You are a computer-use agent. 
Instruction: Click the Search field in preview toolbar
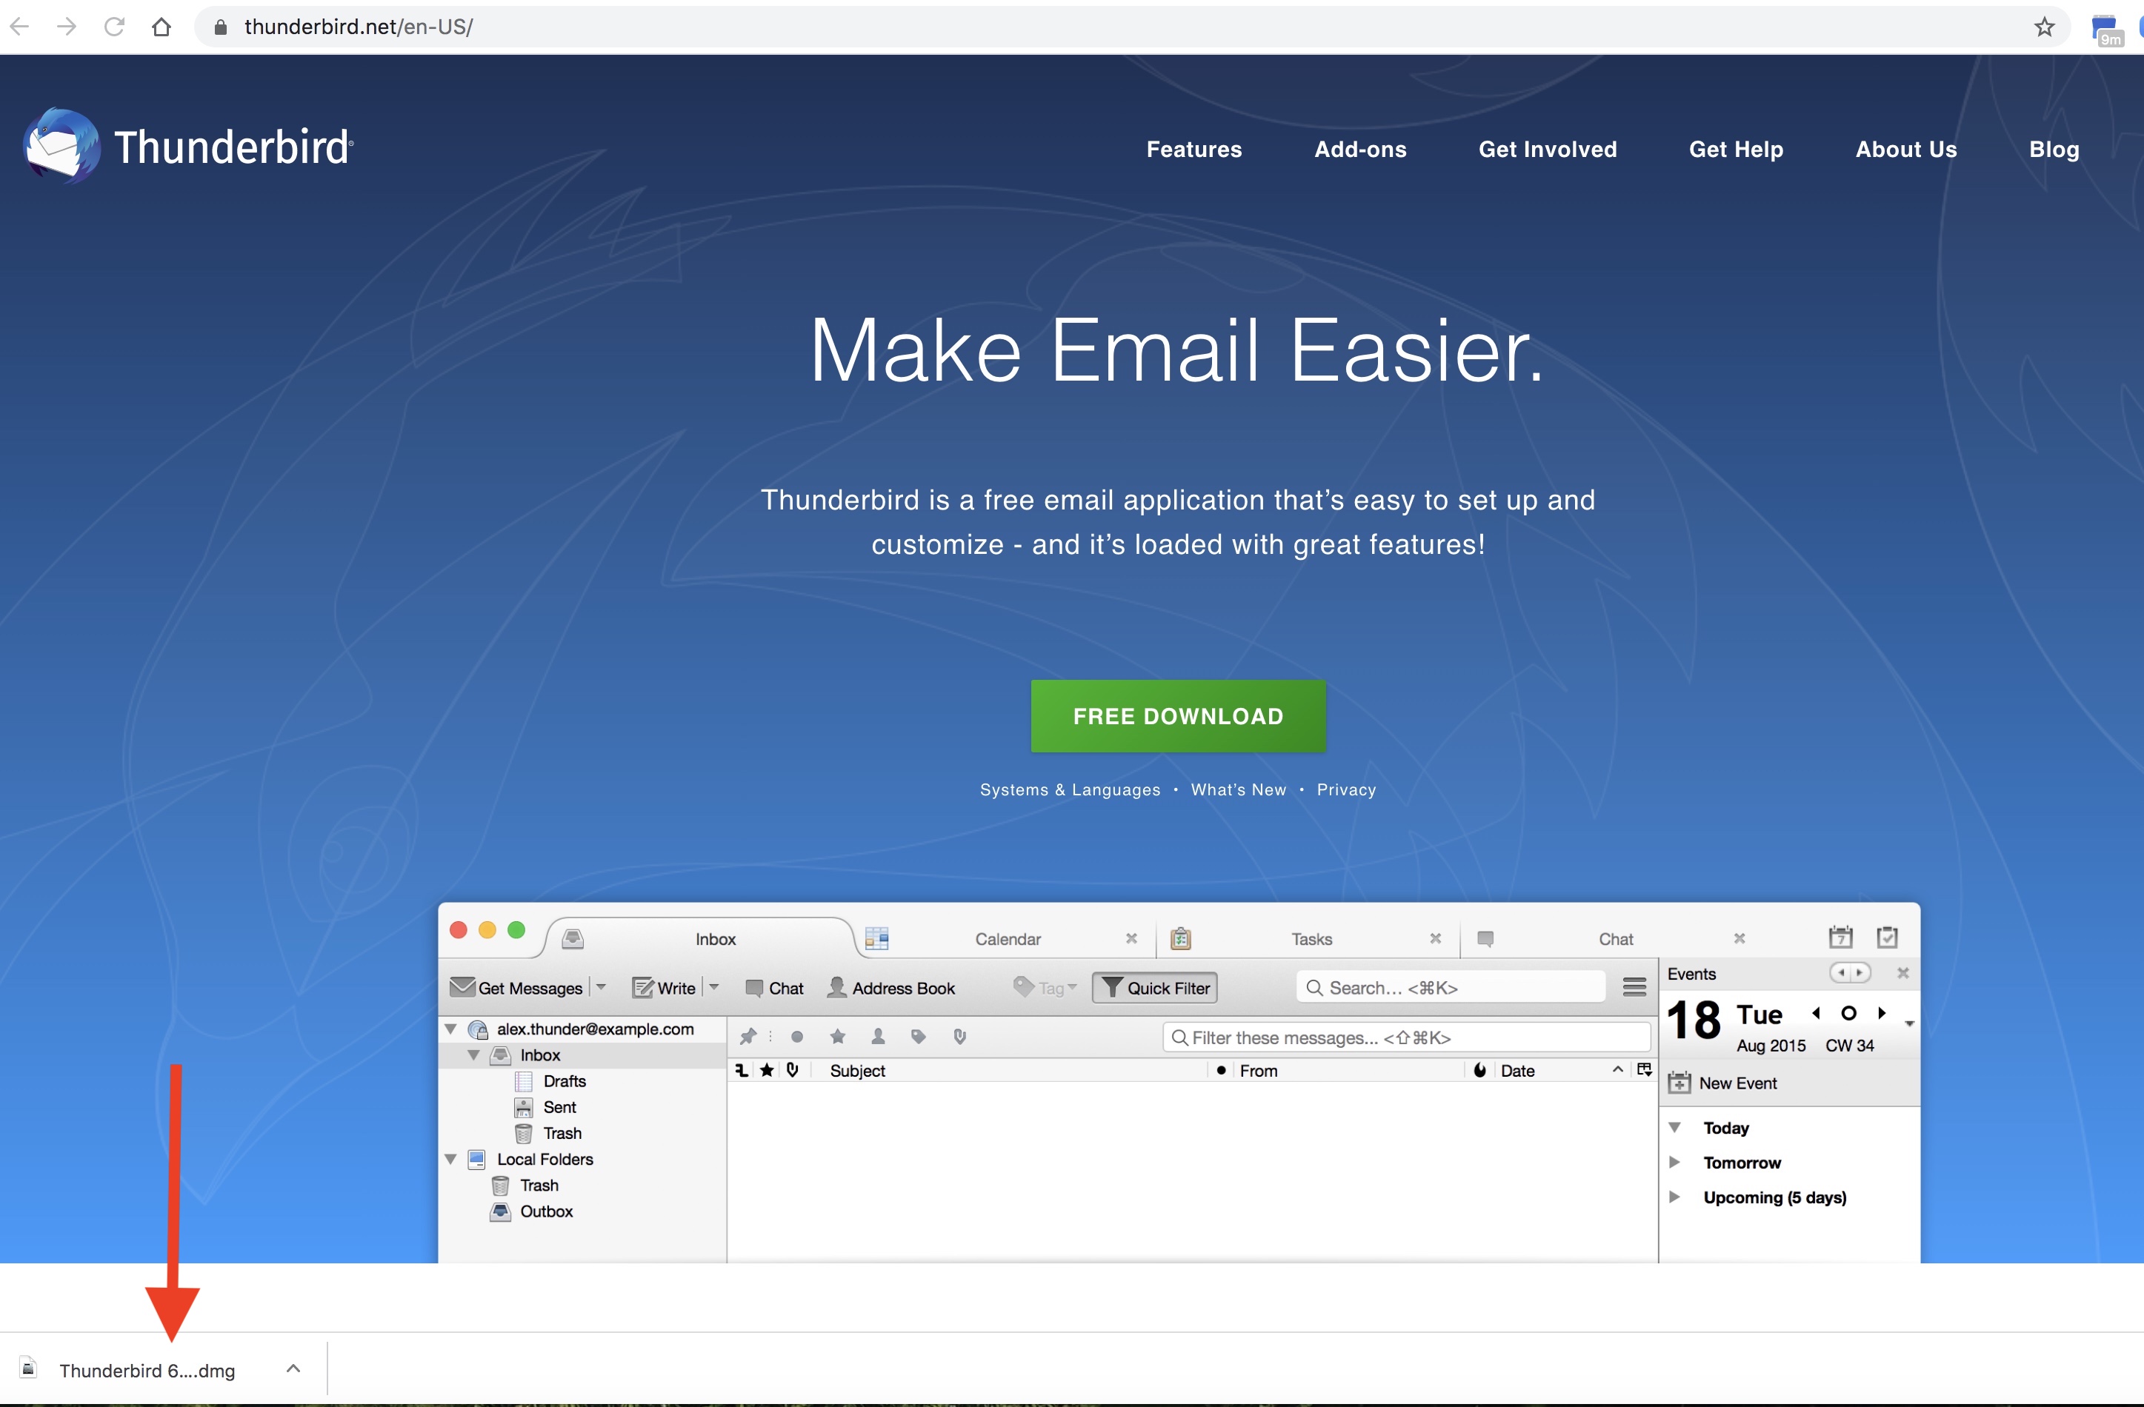tap(1451, 988)
